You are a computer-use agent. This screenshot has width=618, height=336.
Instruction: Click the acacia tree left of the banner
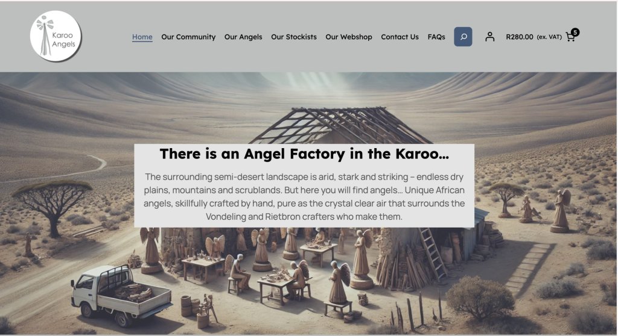point(53,207)
